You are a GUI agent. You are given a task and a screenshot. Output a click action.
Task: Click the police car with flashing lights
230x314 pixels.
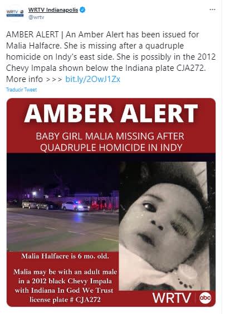[x=76, y=206]
